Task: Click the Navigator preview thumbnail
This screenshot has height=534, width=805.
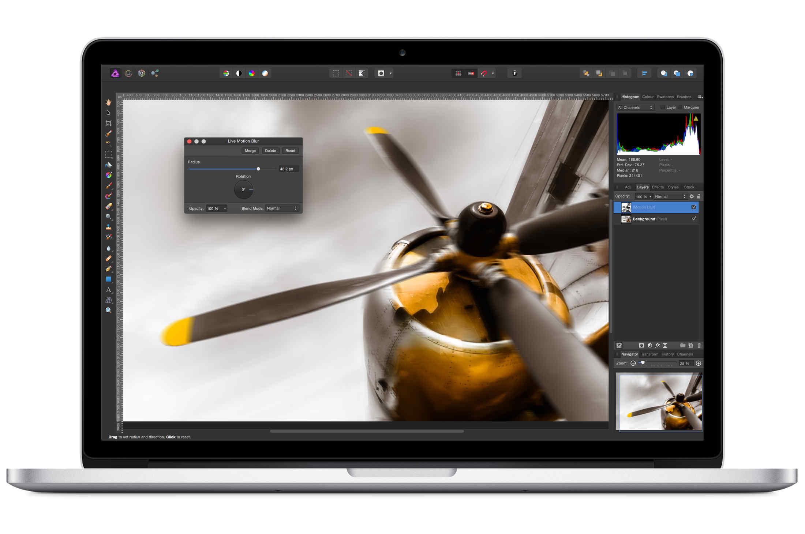Action: pyautogui.click(x=659, y=402)
